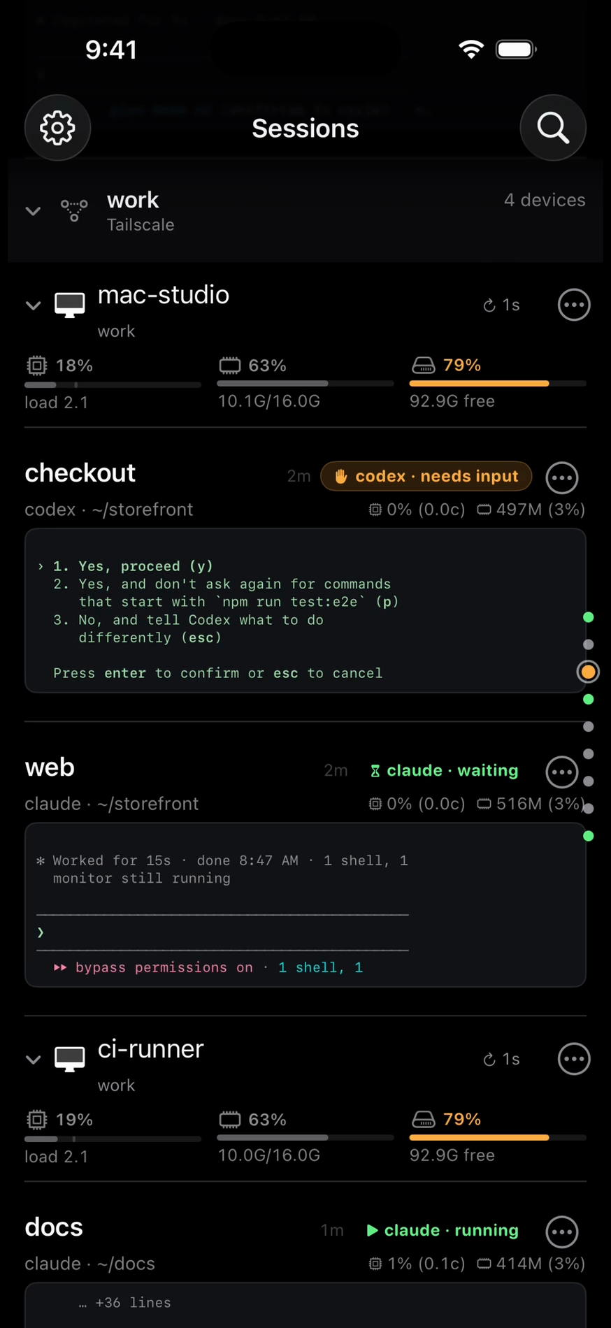The width and height of the screenshot is (611, 1328).
Task: Collapse the mac-studio device section
Action: pyautogui.click(x=33, y=305)
